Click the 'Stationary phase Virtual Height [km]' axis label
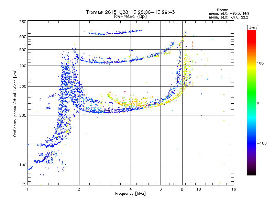This screenshot has width=275, height=206. pos(15,103)
